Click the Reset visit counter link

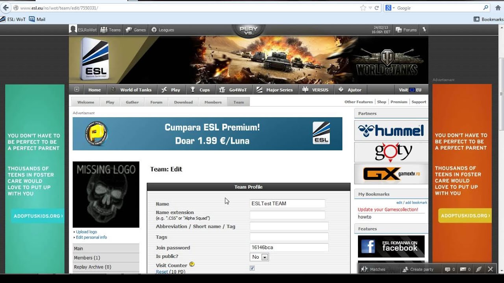click(x=162, y=272)
